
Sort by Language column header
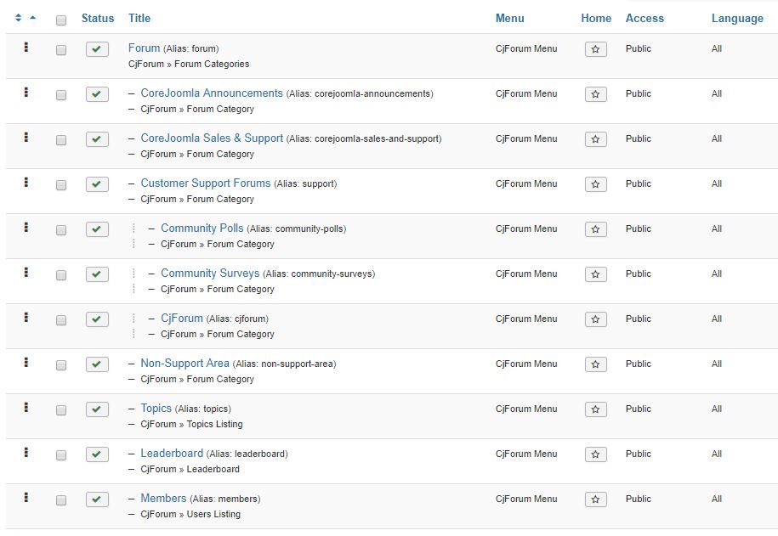pos(737,18)
